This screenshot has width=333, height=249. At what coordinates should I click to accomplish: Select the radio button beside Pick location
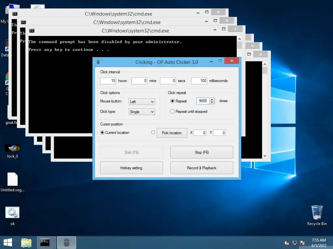[x=153, y=132]
